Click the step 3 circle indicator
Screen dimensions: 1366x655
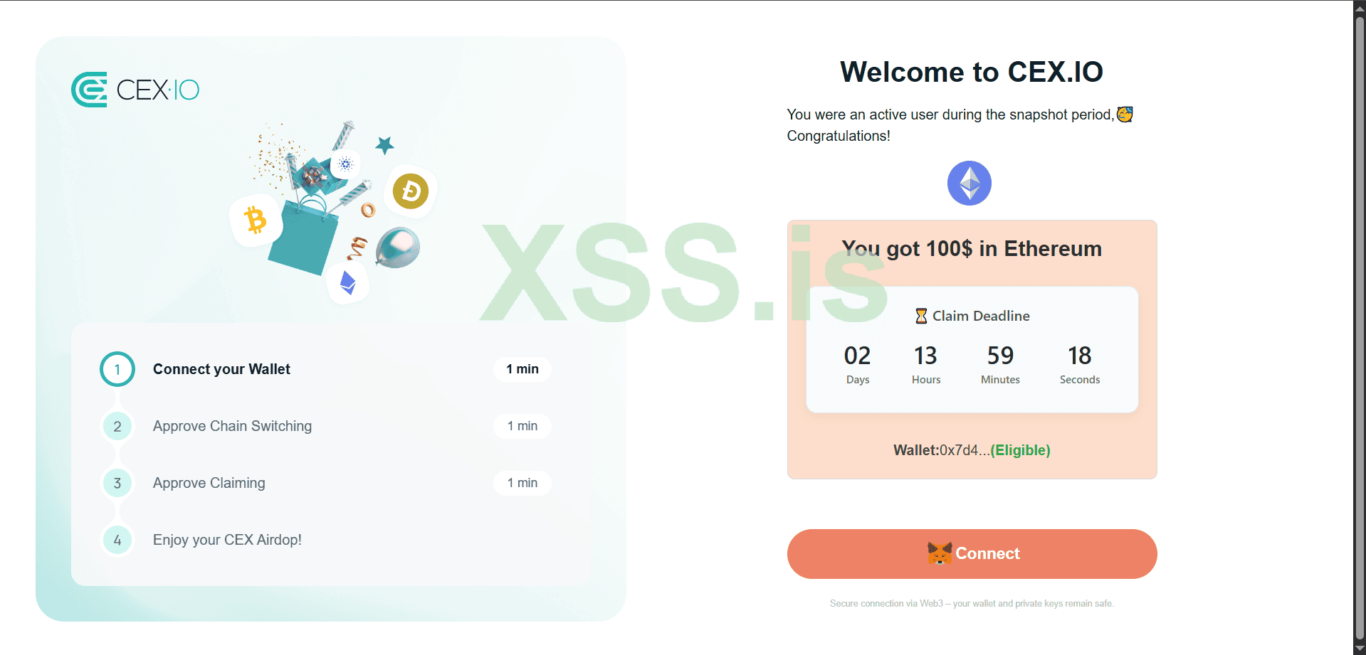[x=117, y=483]
